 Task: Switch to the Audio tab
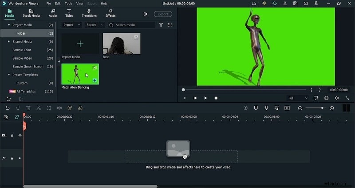pos(53,13)
